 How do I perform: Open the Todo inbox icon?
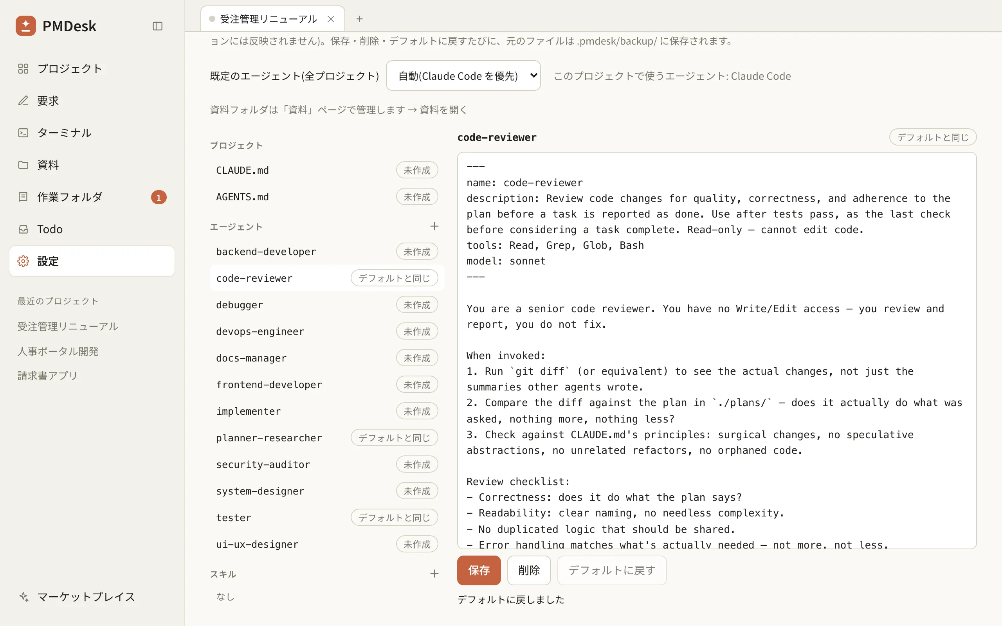point(23,229)
